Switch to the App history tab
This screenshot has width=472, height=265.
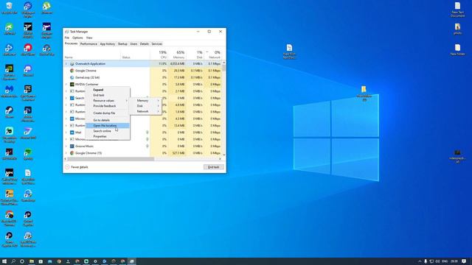coord(108,44)
